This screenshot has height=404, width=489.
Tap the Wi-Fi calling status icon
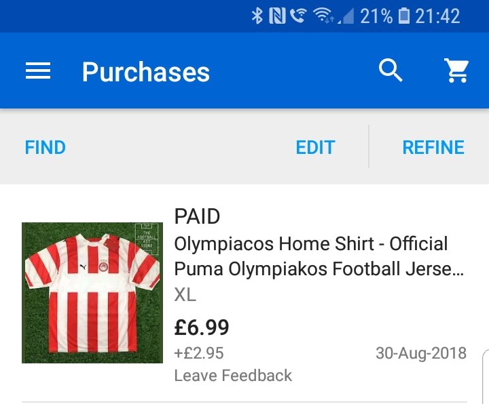[297, 16]
